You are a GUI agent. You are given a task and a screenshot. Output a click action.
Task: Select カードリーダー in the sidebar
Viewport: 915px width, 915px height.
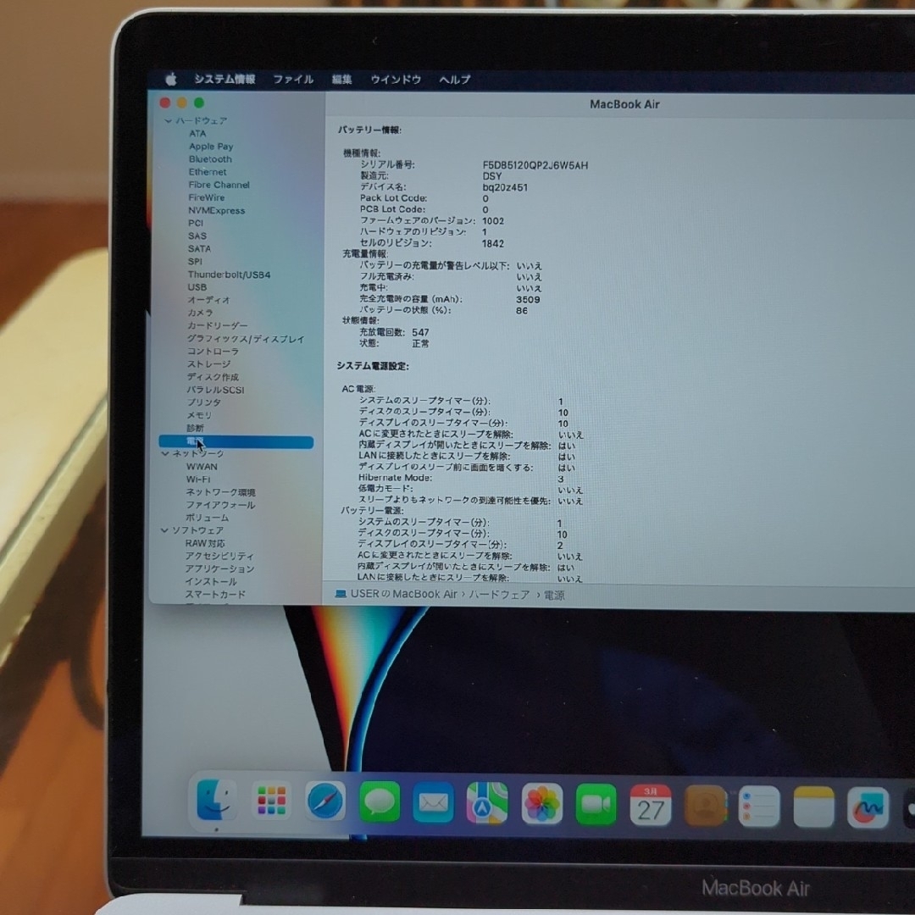(x=217, y=325)
